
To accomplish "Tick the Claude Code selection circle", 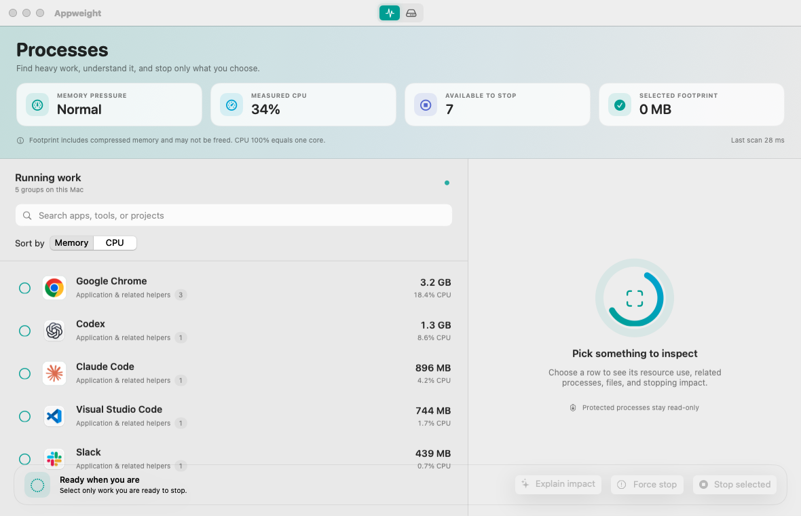I will [24, 374].
